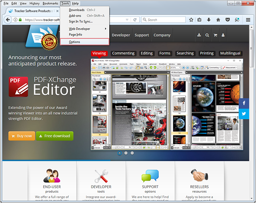The width and height of the screenshot is (256, 203).
Task: Click the website search magnifier icon
Action: [207, 35]
